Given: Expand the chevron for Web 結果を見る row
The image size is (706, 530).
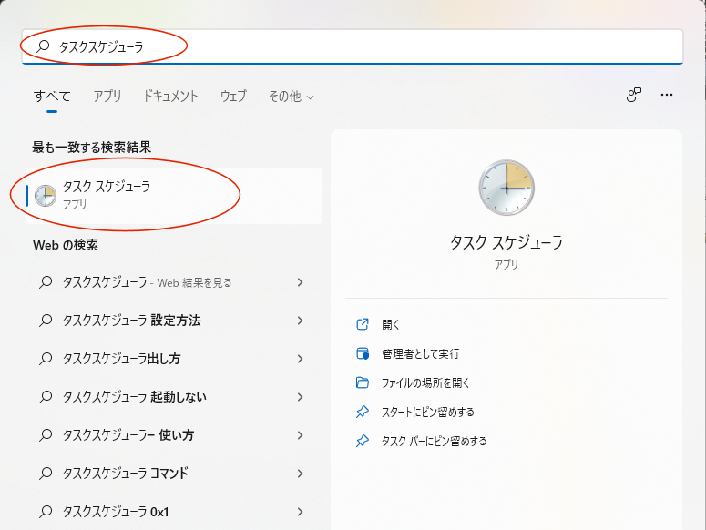Looking at the screenshot, I should (301, 282).
